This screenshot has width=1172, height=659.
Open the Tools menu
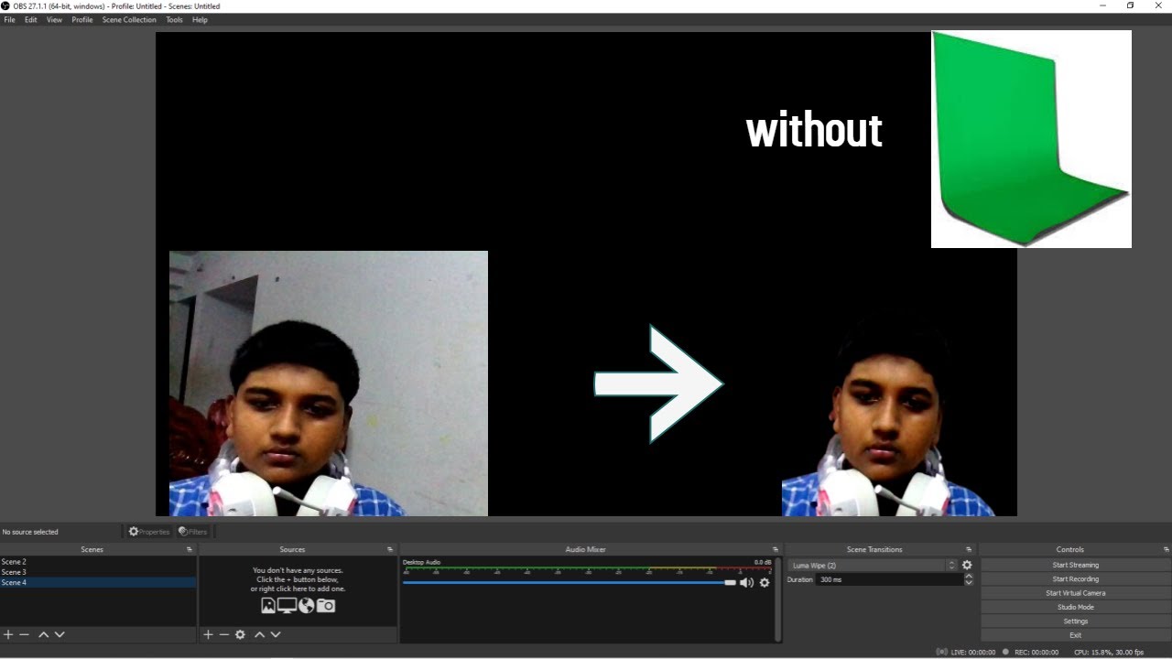pyautogui.click(x=174, y=19)
